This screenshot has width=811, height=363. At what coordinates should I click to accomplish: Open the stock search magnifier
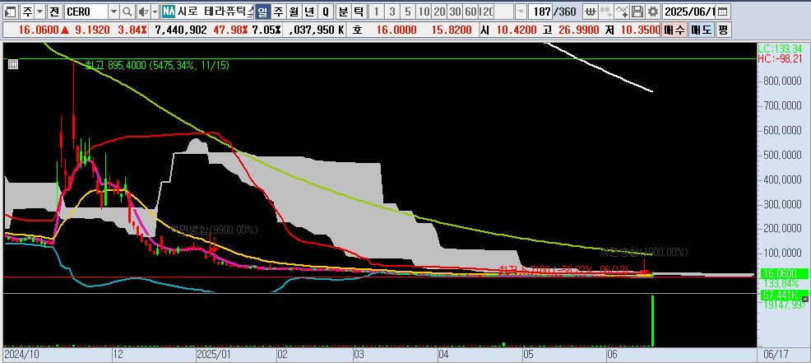click(128, 11)
